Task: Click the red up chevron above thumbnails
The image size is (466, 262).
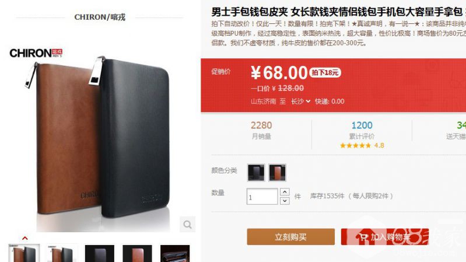Action: (25, 238)
